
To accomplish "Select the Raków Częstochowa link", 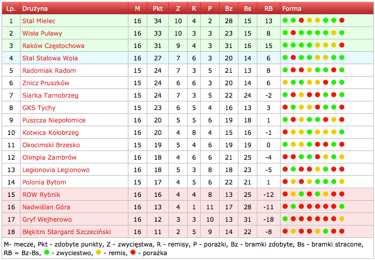I will (53, 46).
